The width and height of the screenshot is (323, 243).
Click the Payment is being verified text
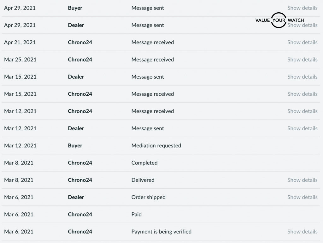click(x=161, y=232)
